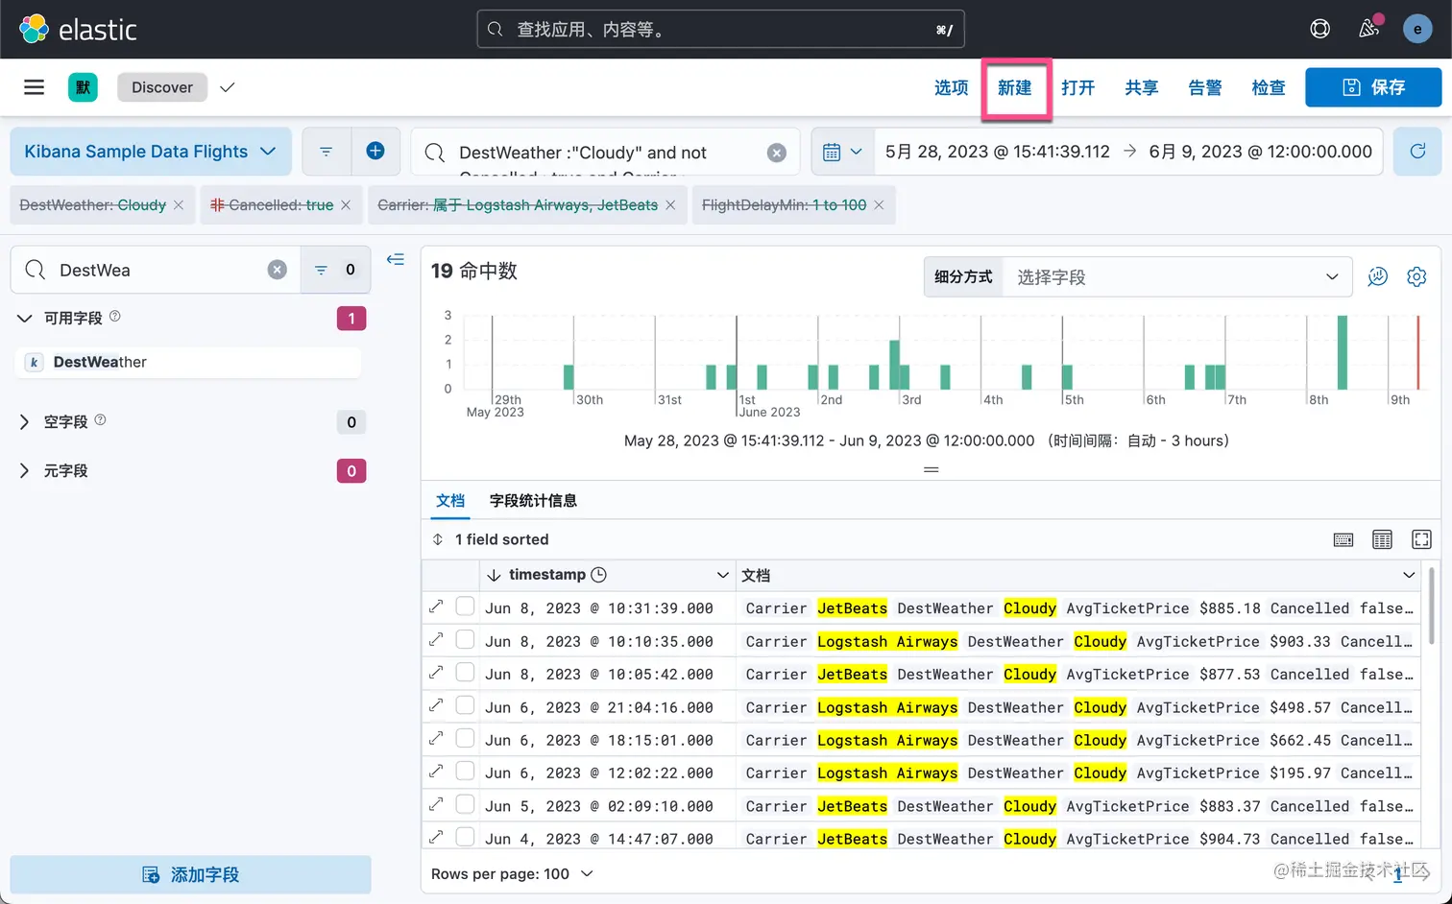This screenshot has height=904, width=1452.
Task: Open the chart lens edit icon
Action: (1378, 276)
